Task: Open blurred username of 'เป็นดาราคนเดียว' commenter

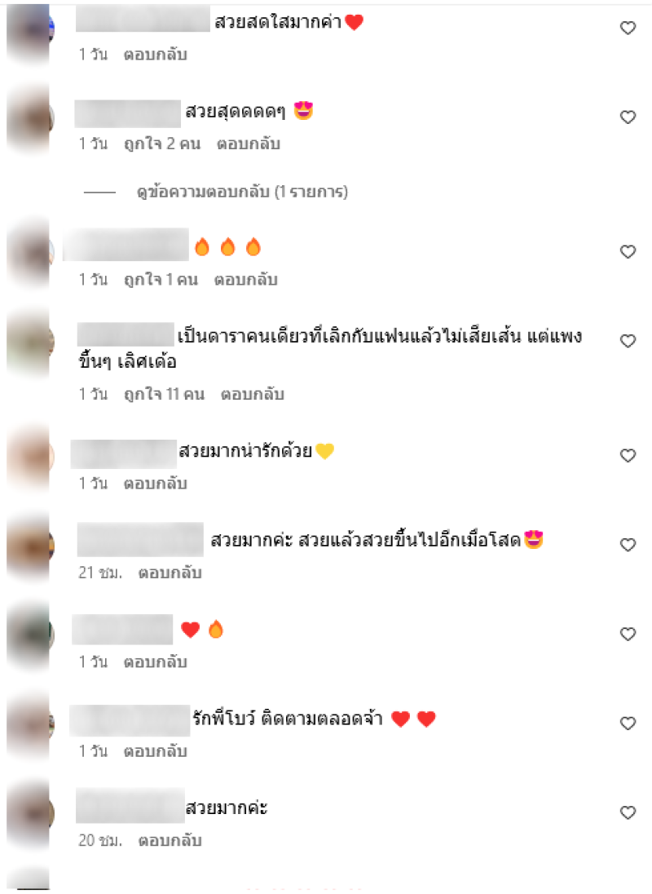Action: coord(126,334)
